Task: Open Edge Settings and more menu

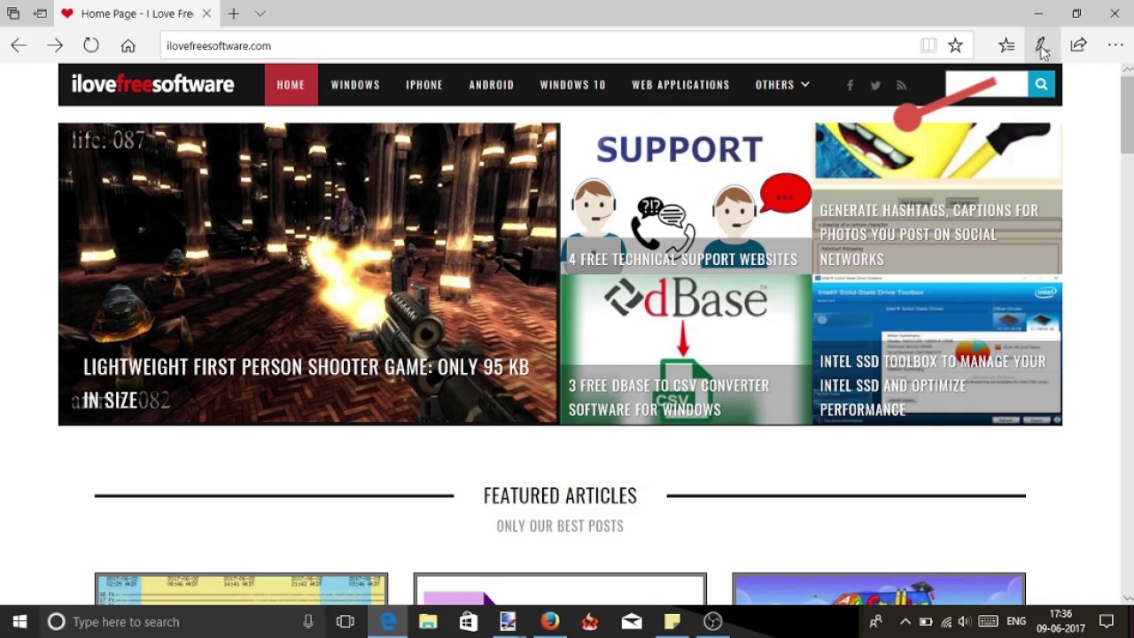Action: point(1115,45)
